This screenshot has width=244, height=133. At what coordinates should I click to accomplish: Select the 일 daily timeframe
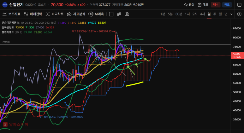[209, 14]
